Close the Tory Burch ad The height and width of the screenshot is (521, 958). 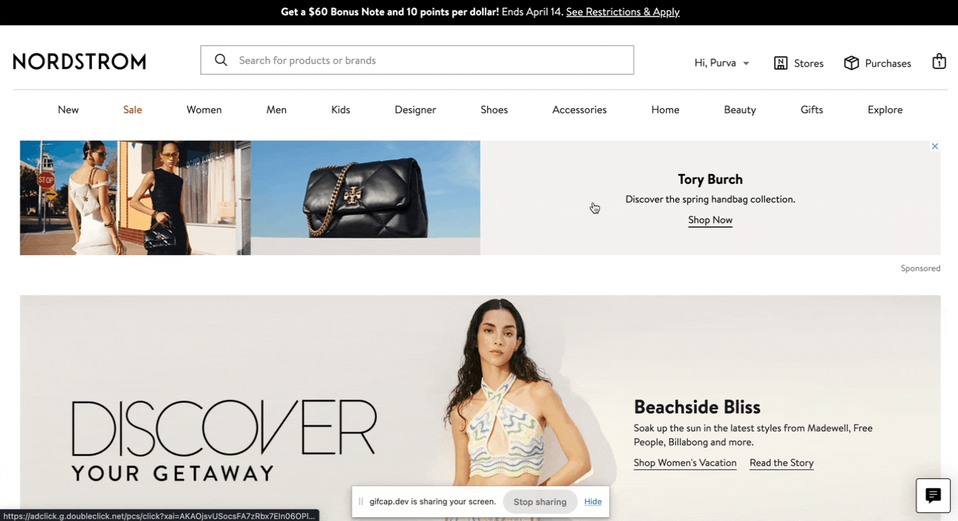point(935,146)
